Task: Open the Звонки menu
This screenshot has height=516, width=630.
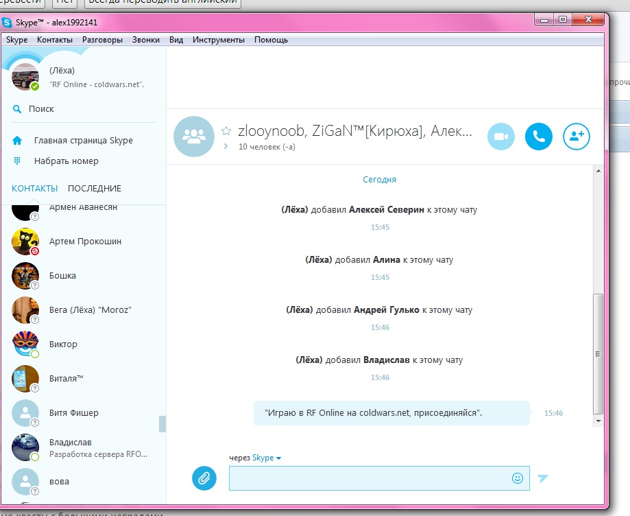Action: coord(146,40)
